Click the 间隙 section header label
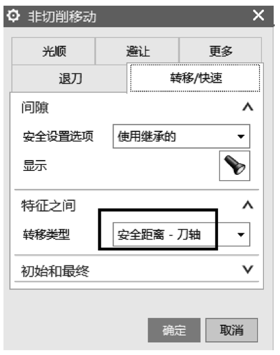Image resolution: width=280 pixels, height=355 pixels. click(35, 107)
